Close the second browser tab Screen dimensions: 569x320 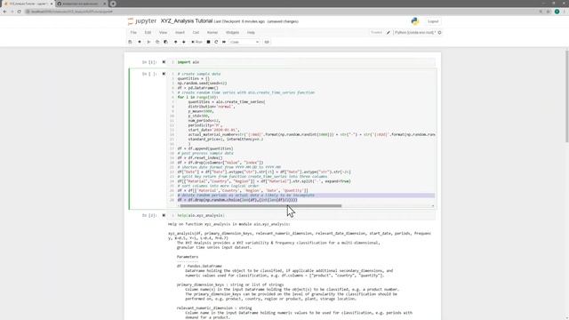tap(105, 4)
